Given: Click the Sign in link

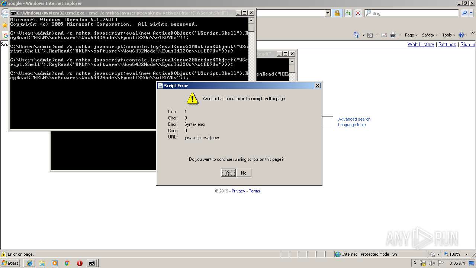Looking at the screenshot, I should (x=467, y=44).
